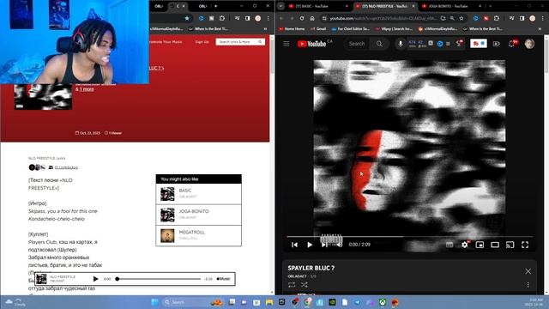Click the YouTube search magnifier button
The width and height of the screenshot is (549, 309).
379,44
